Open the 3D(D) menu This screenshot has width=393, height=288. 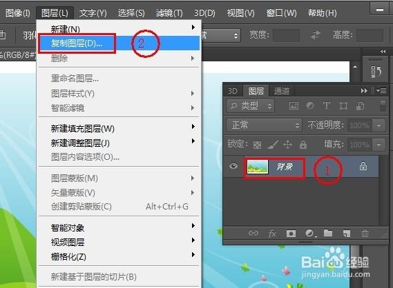point(204,13)
